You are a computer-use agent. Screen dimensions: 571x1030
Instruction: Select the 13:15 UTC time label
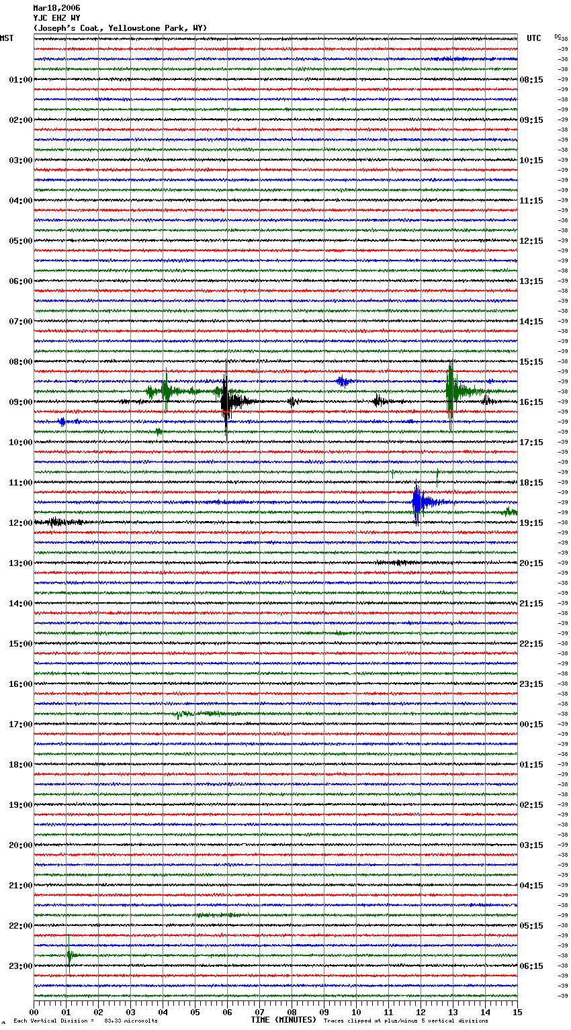(x=531, y=281)
